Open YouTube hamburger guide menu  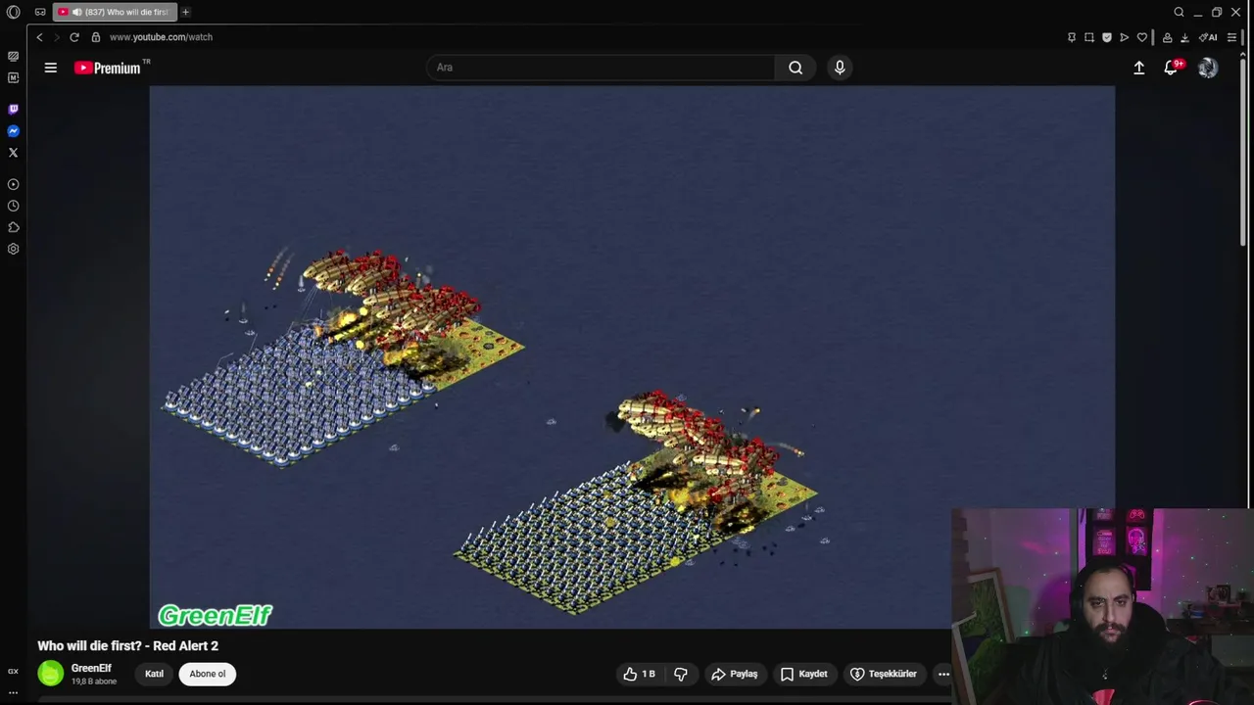[x=51, y=68]
